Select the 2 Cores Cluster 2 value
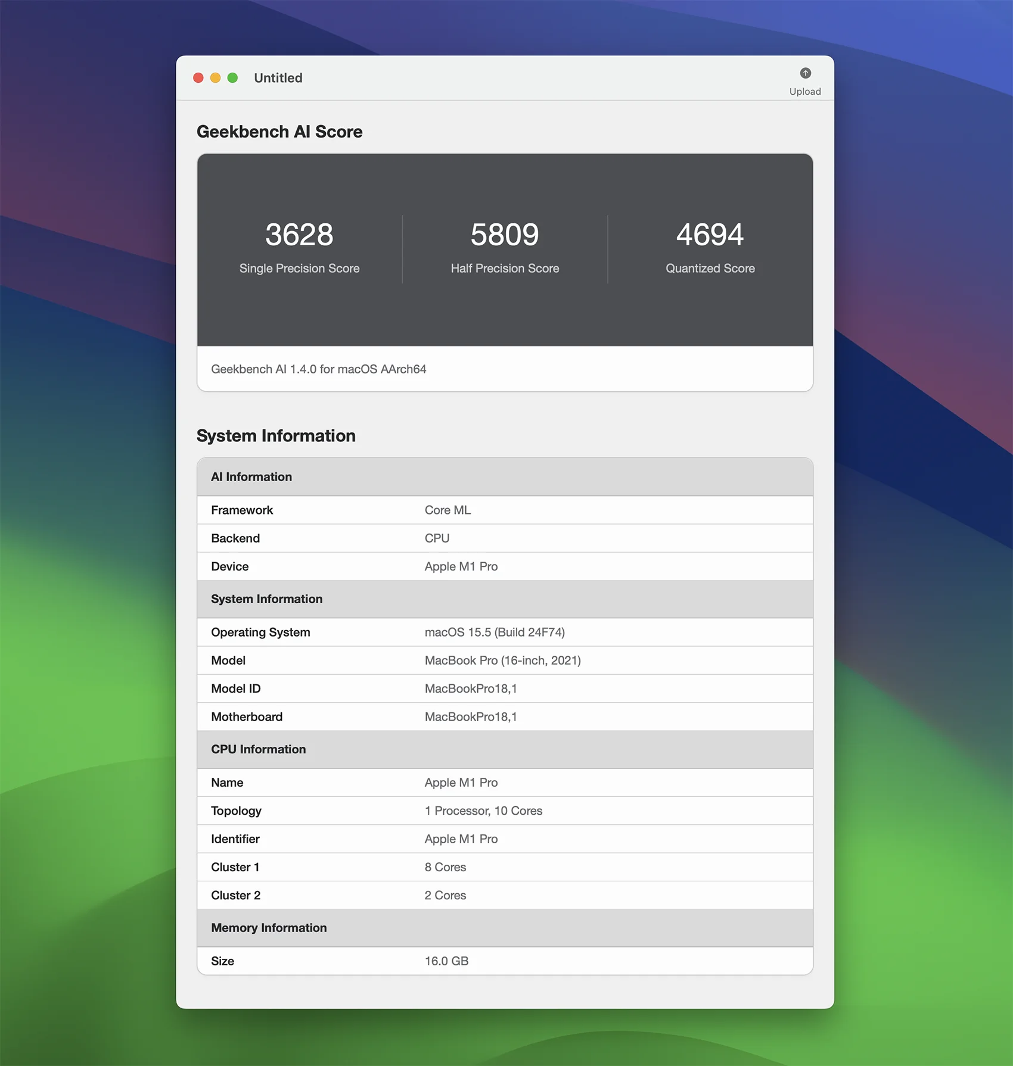This screenshot has width=1013, height=1066. 445,896
